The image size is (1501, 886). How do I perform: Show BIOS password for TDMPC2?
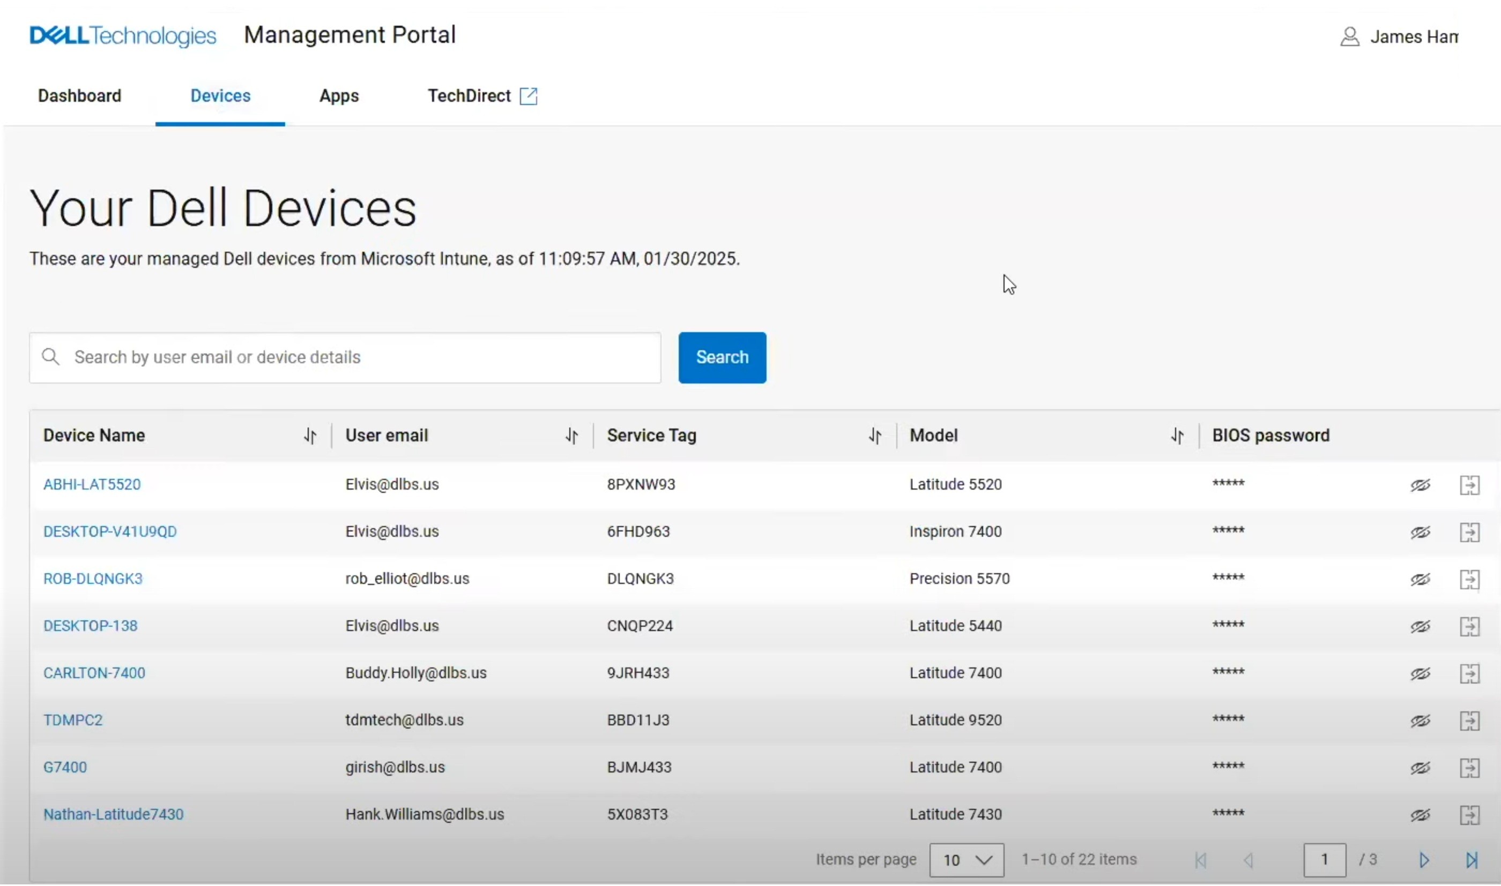coord(1421,720)
